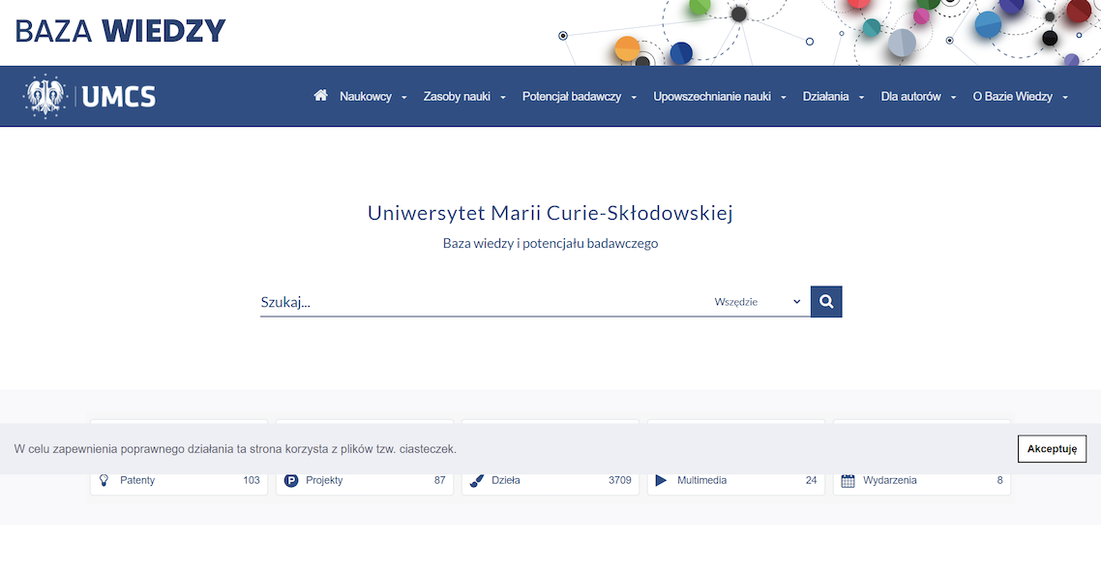Viewport: 1101px width, 573px height.
Task: Open the Potencjał badawczy menu
Action: pos(572,96)
